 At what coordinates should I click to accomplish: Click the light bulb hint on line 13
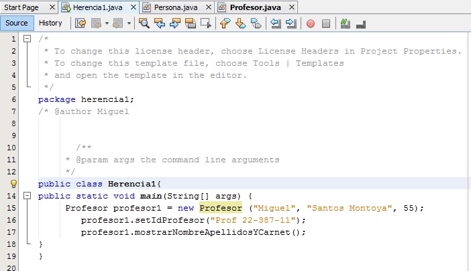pos(13,184)
